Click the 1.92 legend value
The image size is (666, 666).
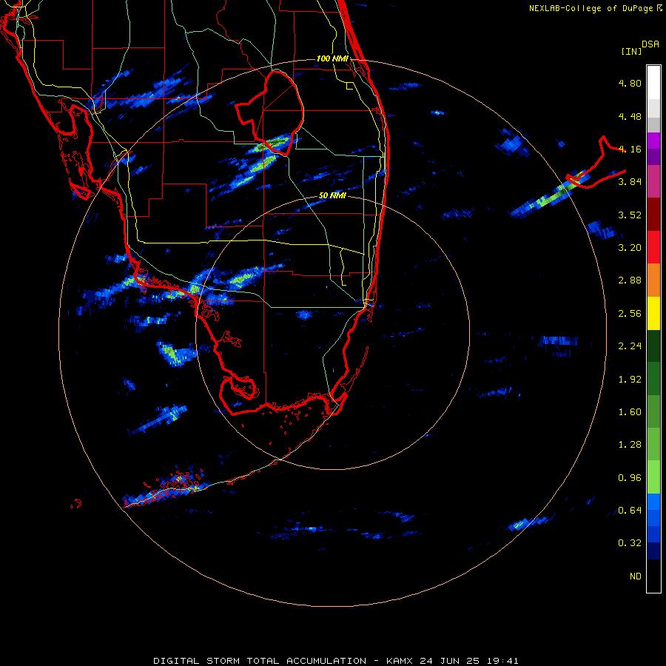coord(630,380)
